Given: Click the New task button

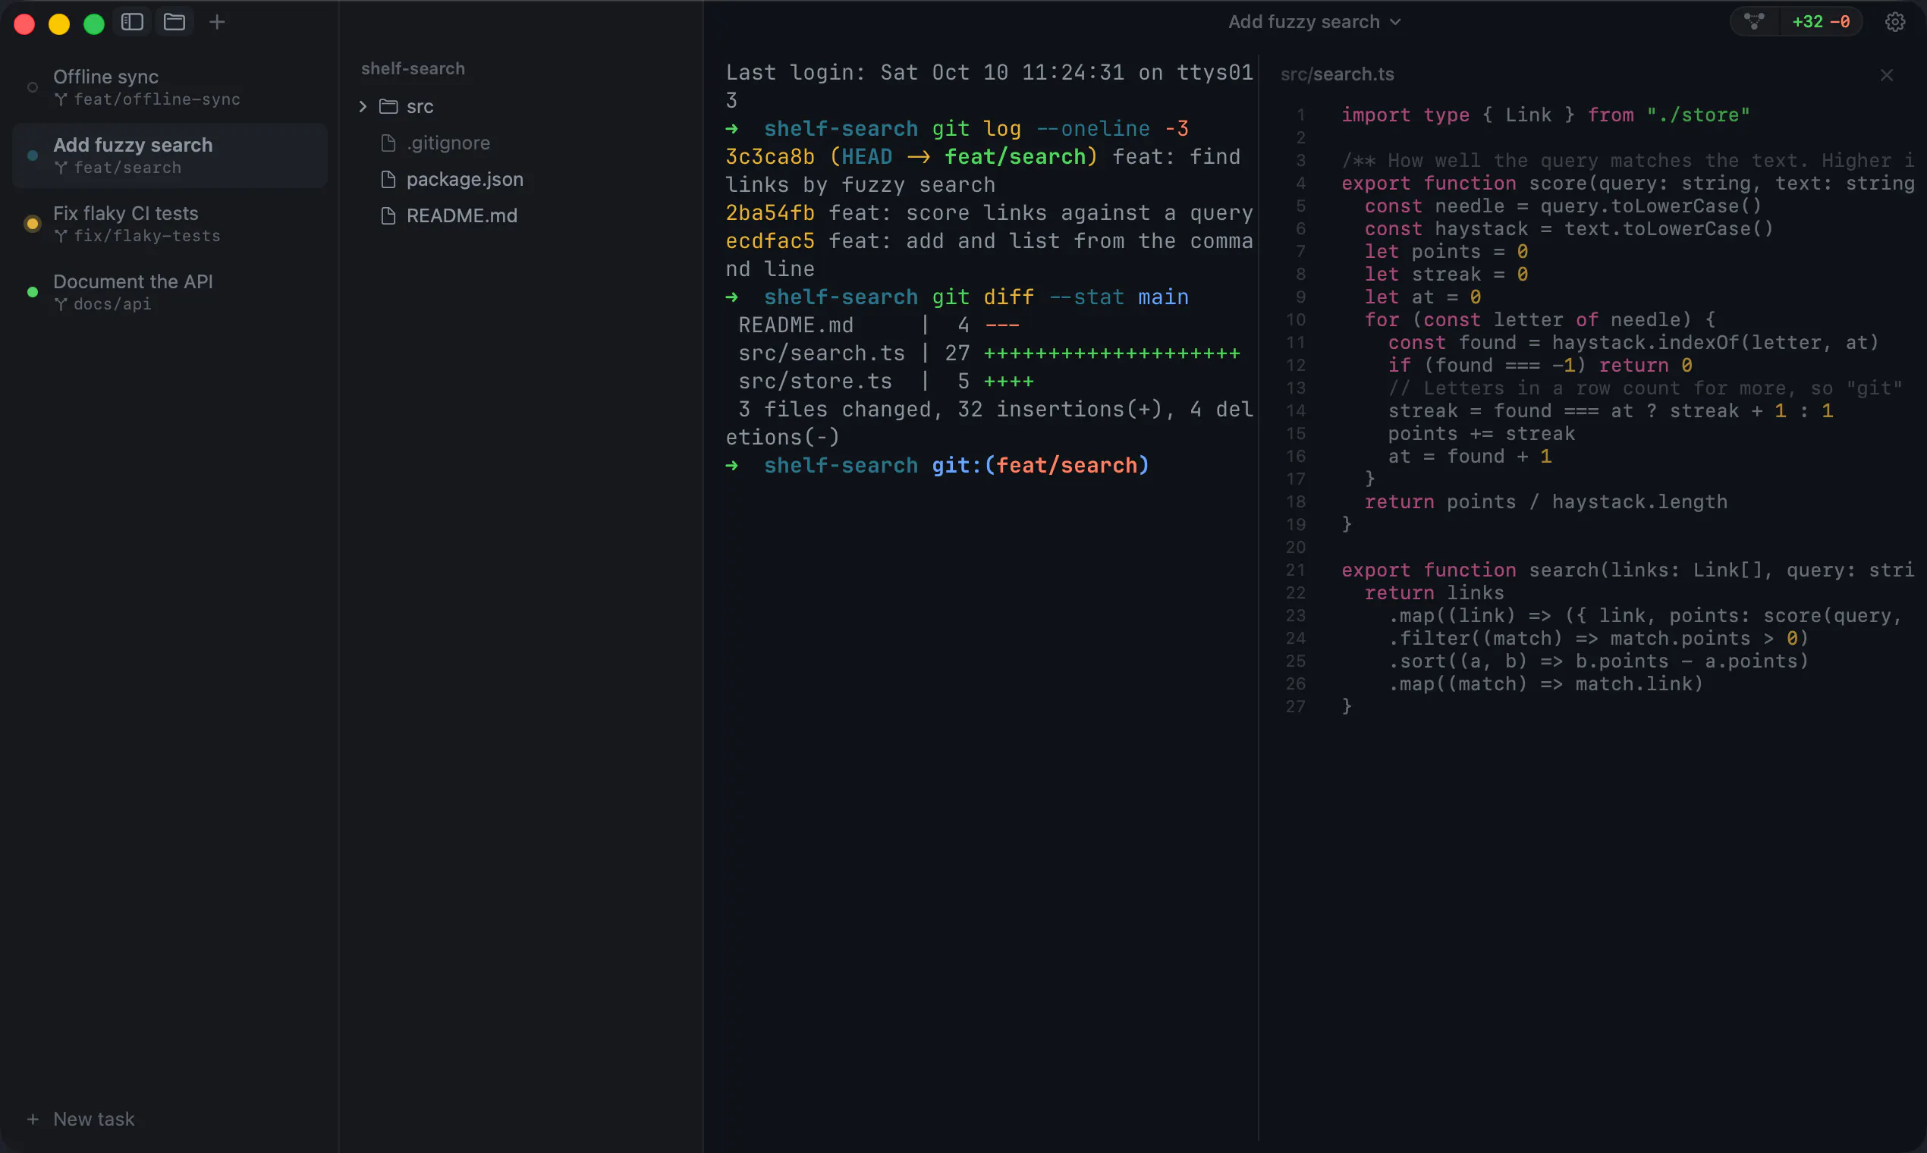Looking at the screenshot, I should tap(81, 1119).
